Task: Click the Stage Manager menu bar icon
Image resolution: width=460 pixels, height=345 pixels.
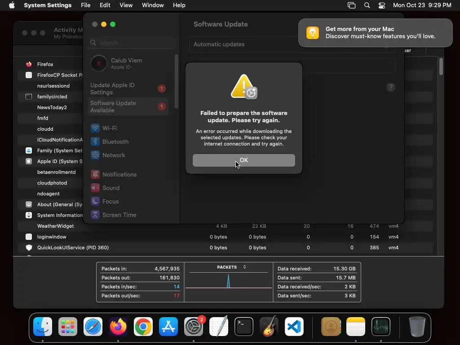Action: tap(351, 5)
